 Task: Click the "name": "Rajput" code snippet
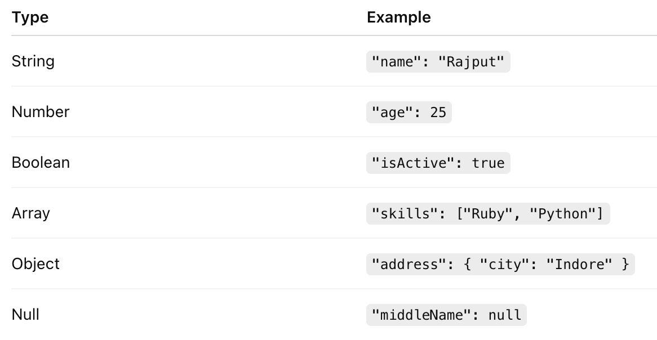(x=438, y=61)
